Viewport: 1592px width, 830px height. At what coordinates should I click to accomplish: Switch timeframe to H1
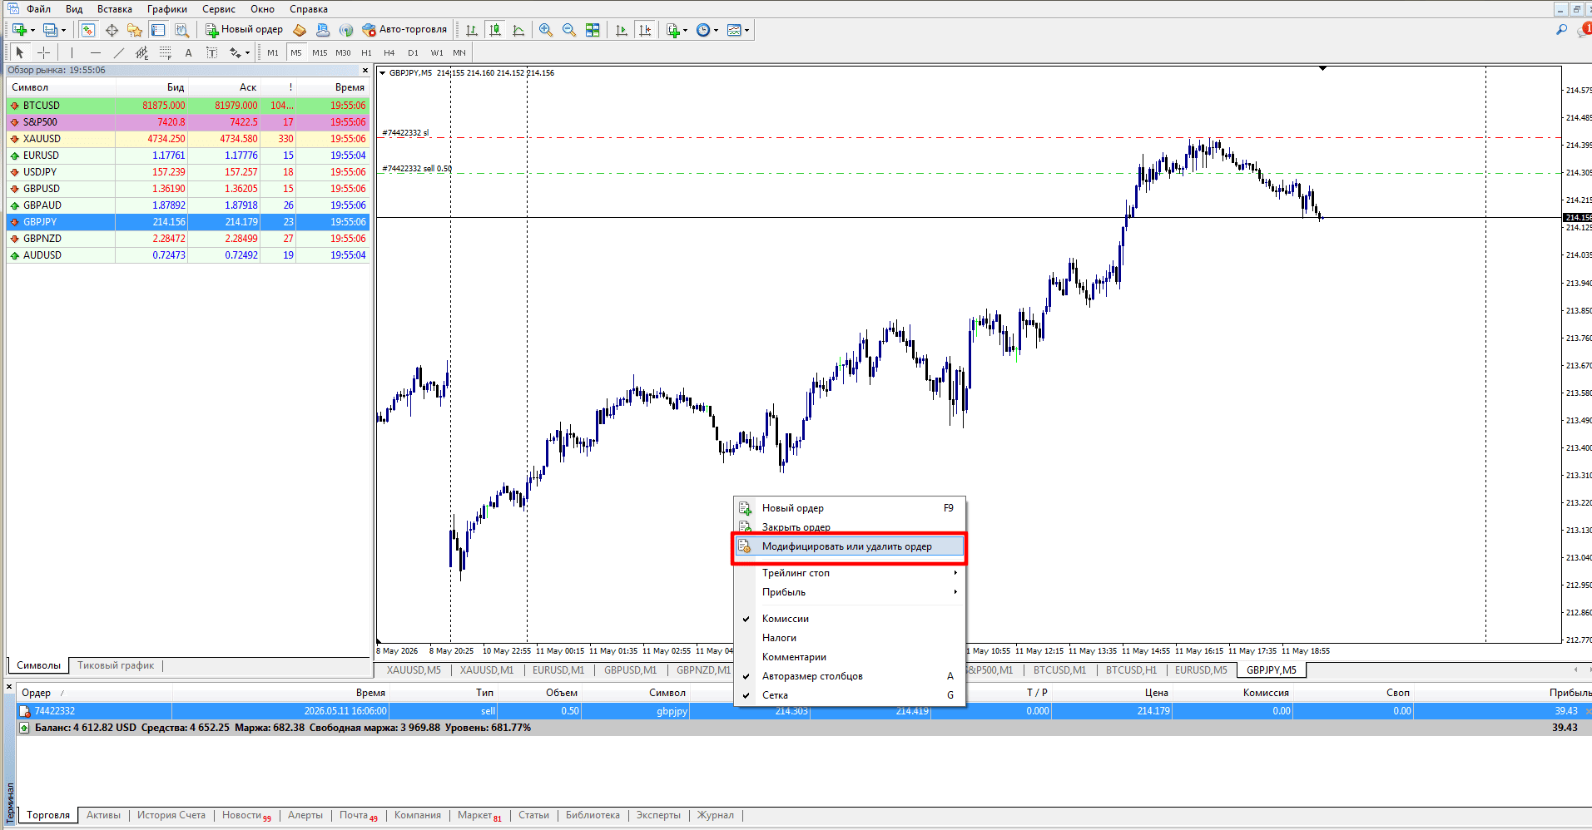pos(366,52)
